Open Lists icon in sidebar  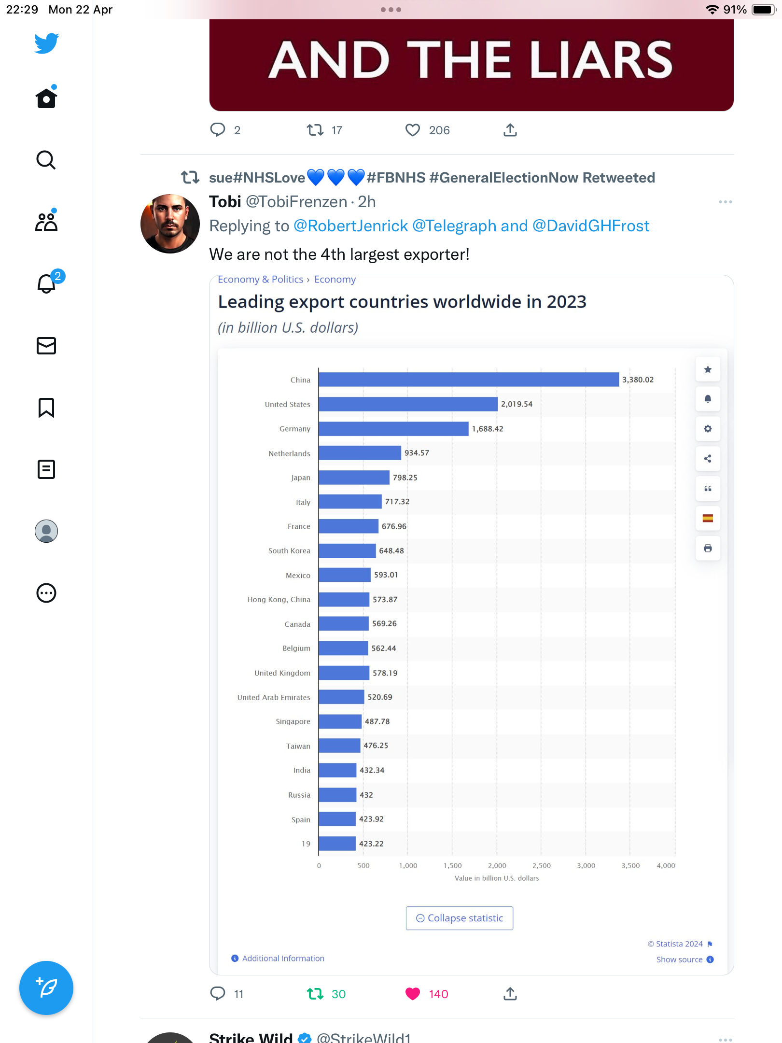(x=46, y=469)
